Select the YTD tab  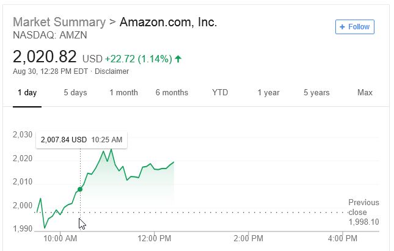220,93
